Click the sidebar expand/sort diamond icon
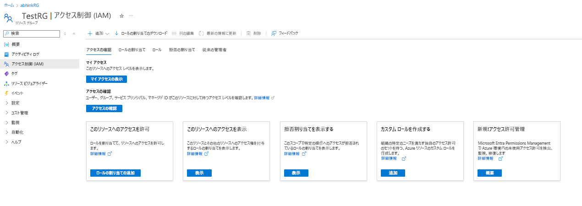Viewport: 582px width, 206px height. coord(65,33)
